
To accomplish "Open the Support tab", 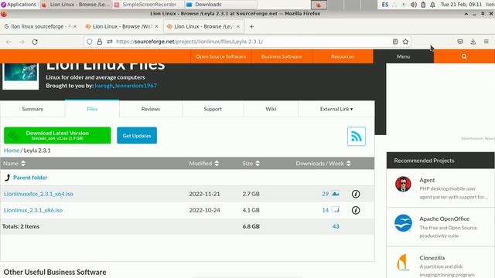I will point(213,109).
